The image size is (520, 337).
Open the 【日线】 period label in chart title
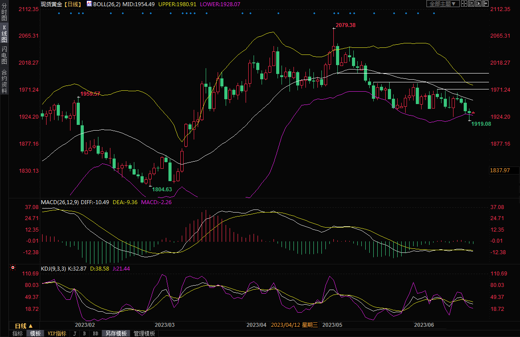(72, 4)
